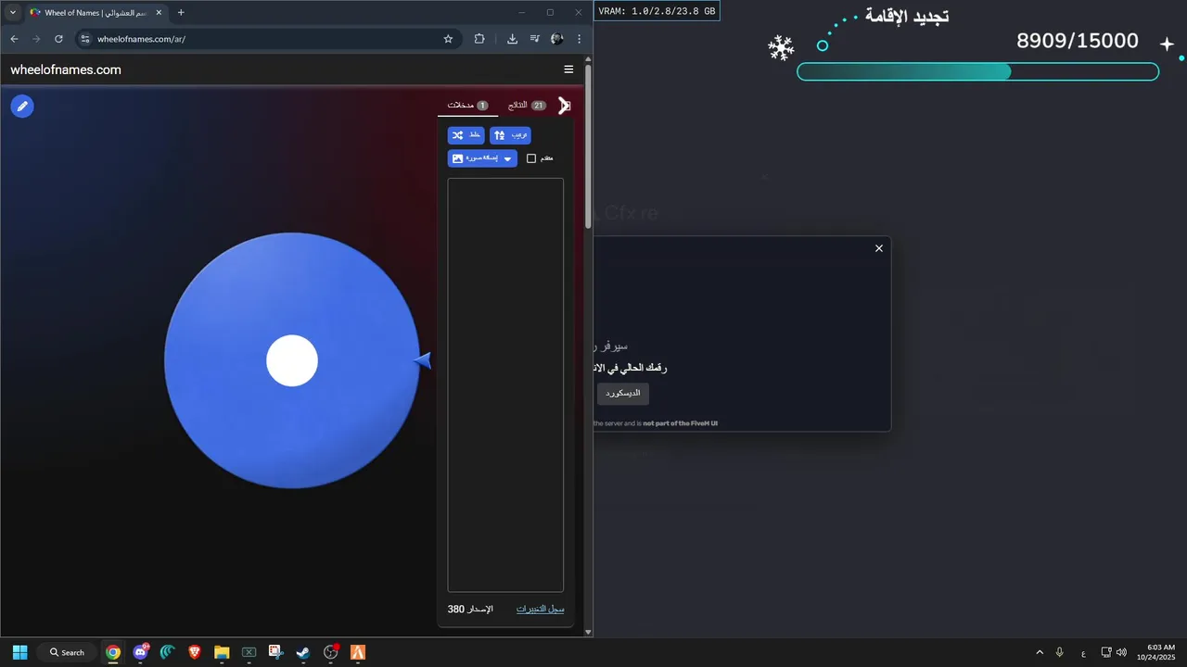Open Steam from the taskbar

click(303, 652)
